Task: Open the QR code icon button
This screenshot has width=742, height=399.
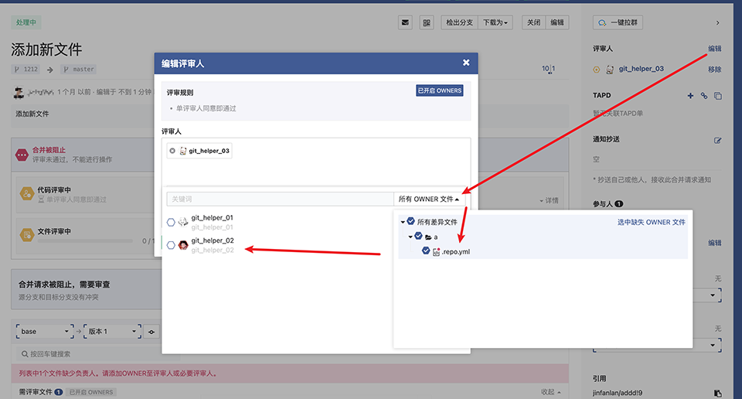Action: click(427, 22)
